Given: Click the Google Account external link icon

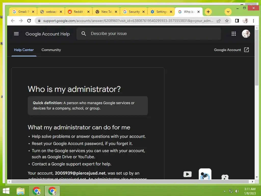Looking at the screenshot, I should coord(246,50).
